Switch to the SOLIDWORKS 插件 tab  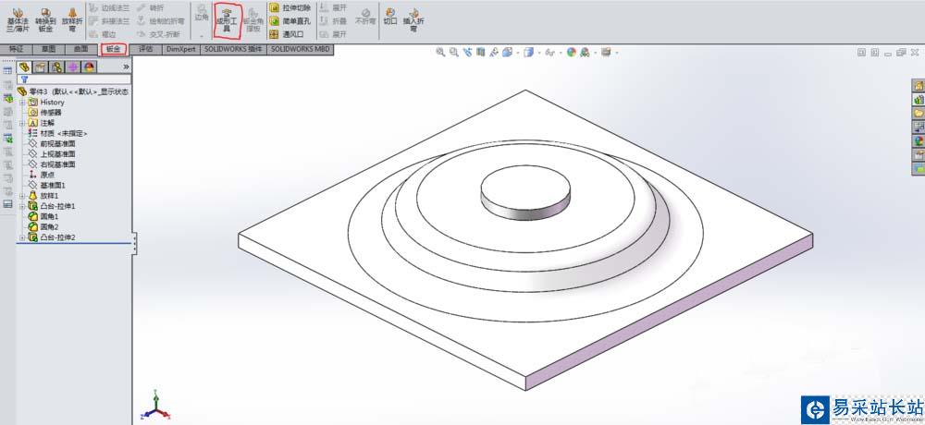[233, 50]
